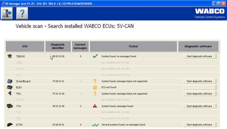
Task: Click identifier 33 06 02 01
Action: pyautogui.click(x=58, y=125)
